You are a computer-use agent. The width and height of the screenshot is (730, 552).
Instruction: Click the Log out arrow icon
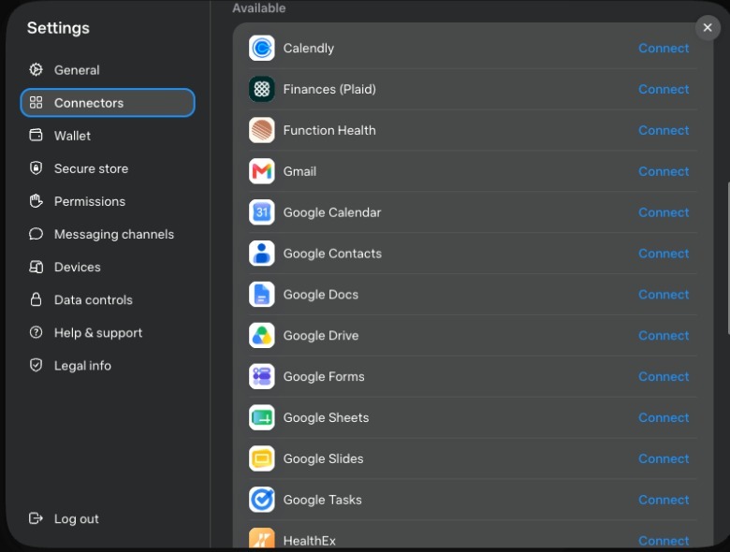coord(36,518)
